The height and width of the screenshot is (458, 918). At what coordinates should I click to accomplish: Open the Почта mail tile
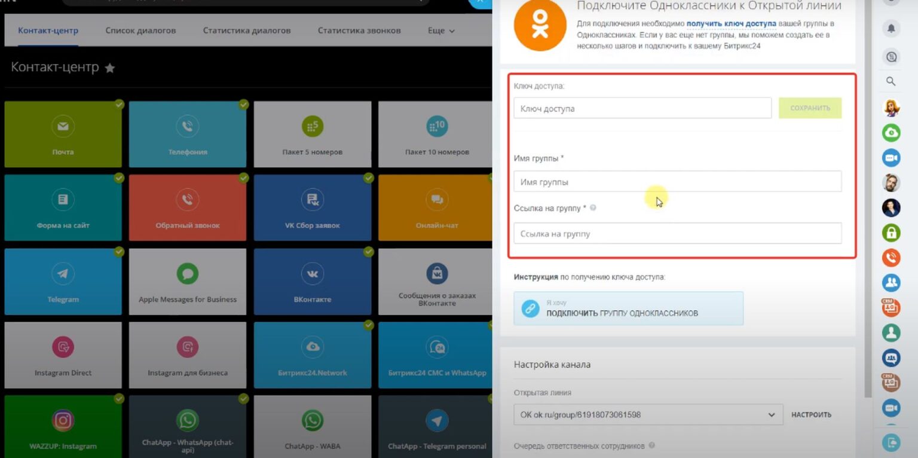click(x=63, y=134)
